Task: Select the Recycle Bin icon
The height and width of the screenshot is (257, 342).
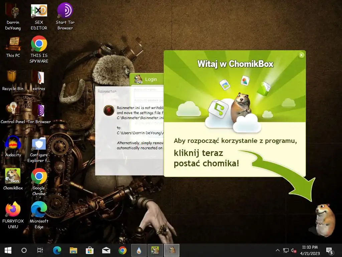Action: pyautogui.click(x=13, y=80)
